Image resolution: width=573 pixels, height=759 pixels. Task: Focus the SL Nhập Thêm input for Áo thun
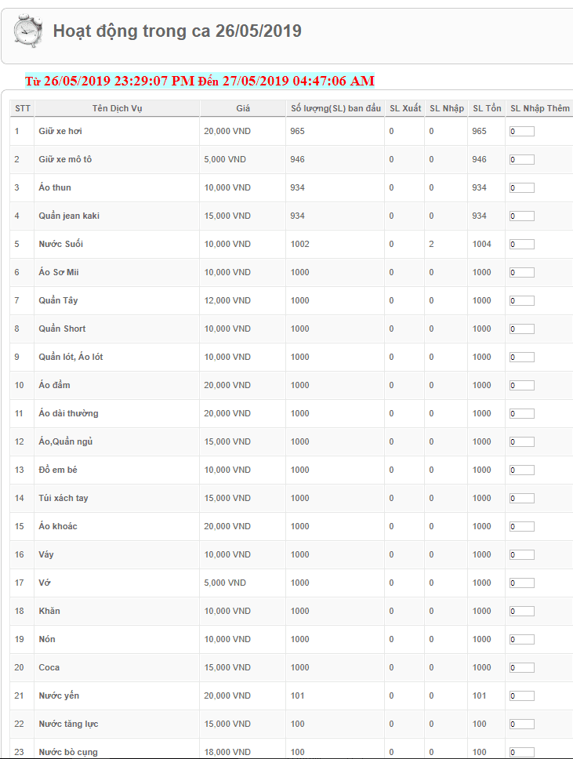point(522,188)
